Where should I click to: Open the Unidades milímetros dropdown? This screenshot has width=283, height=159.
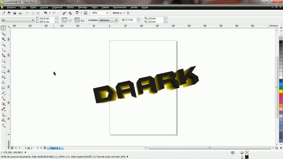pos(116,20)
